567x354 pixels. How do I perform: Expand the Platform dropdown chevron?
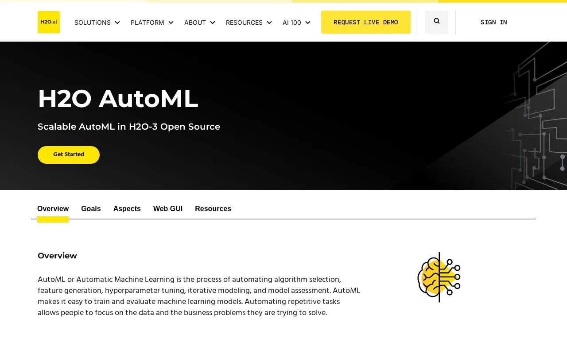coord(171,23)
